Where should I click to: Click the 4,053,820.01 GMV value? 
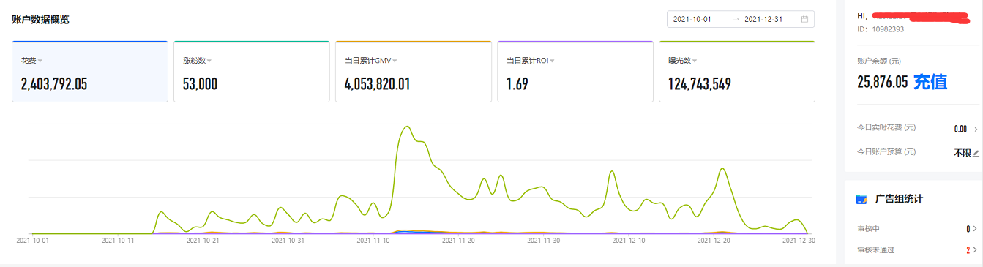(x=377, y=84)
